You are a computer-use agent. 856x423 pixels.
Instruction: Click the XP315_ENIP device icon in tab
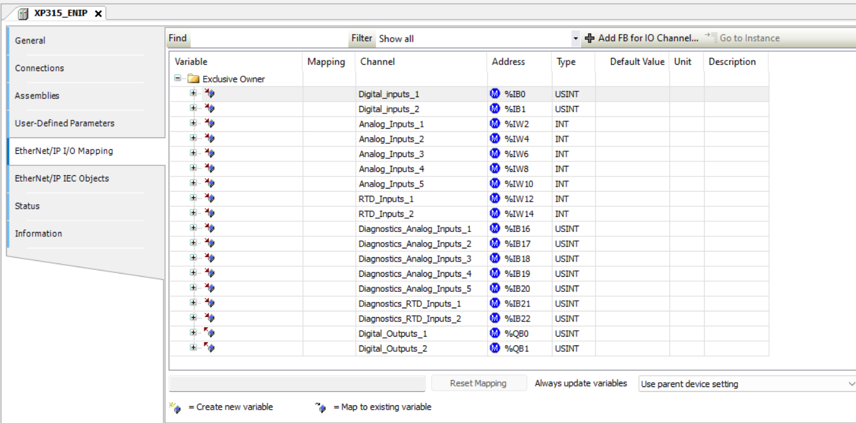click(23, 13)
